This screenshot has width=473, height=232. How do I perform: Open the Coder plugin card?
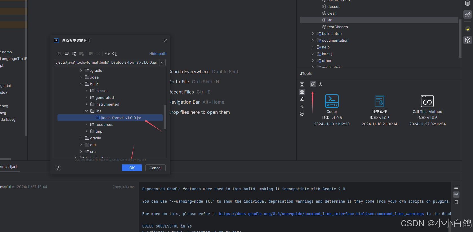pos(332,110)
